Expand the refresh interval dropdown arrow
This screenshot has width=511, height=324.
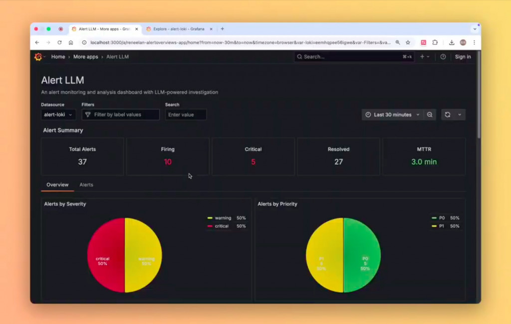tap(460, 114)
